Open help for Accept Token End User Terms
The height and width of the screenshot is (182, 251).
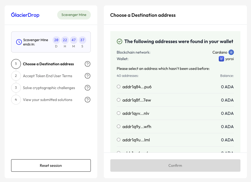87,76
